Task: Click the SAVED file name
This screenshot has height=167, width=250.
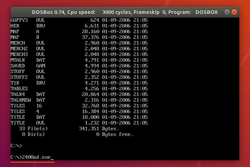Action: point(18,66)
